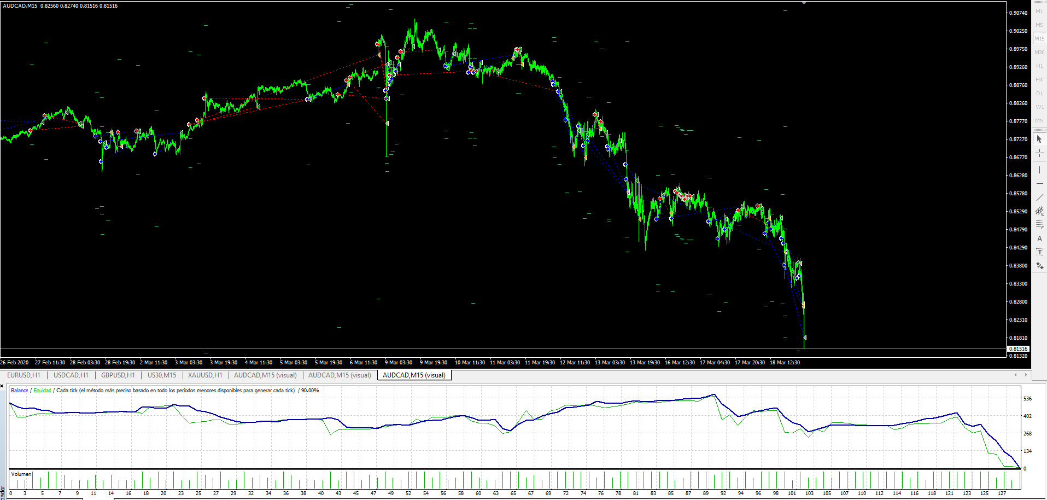The width and height of the screenshot is (1047, 500).
Task: Activate the crosshair tool
Action: coord(1039,153)
